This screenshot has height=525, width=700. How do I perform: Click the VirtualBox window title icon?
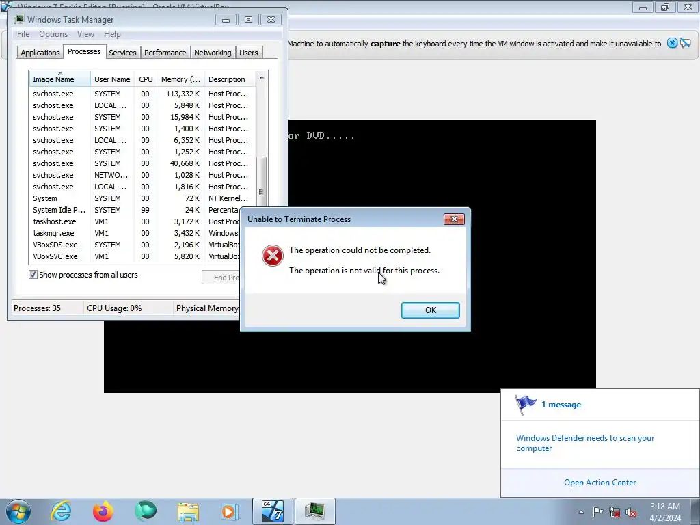(x=6, y=6)
